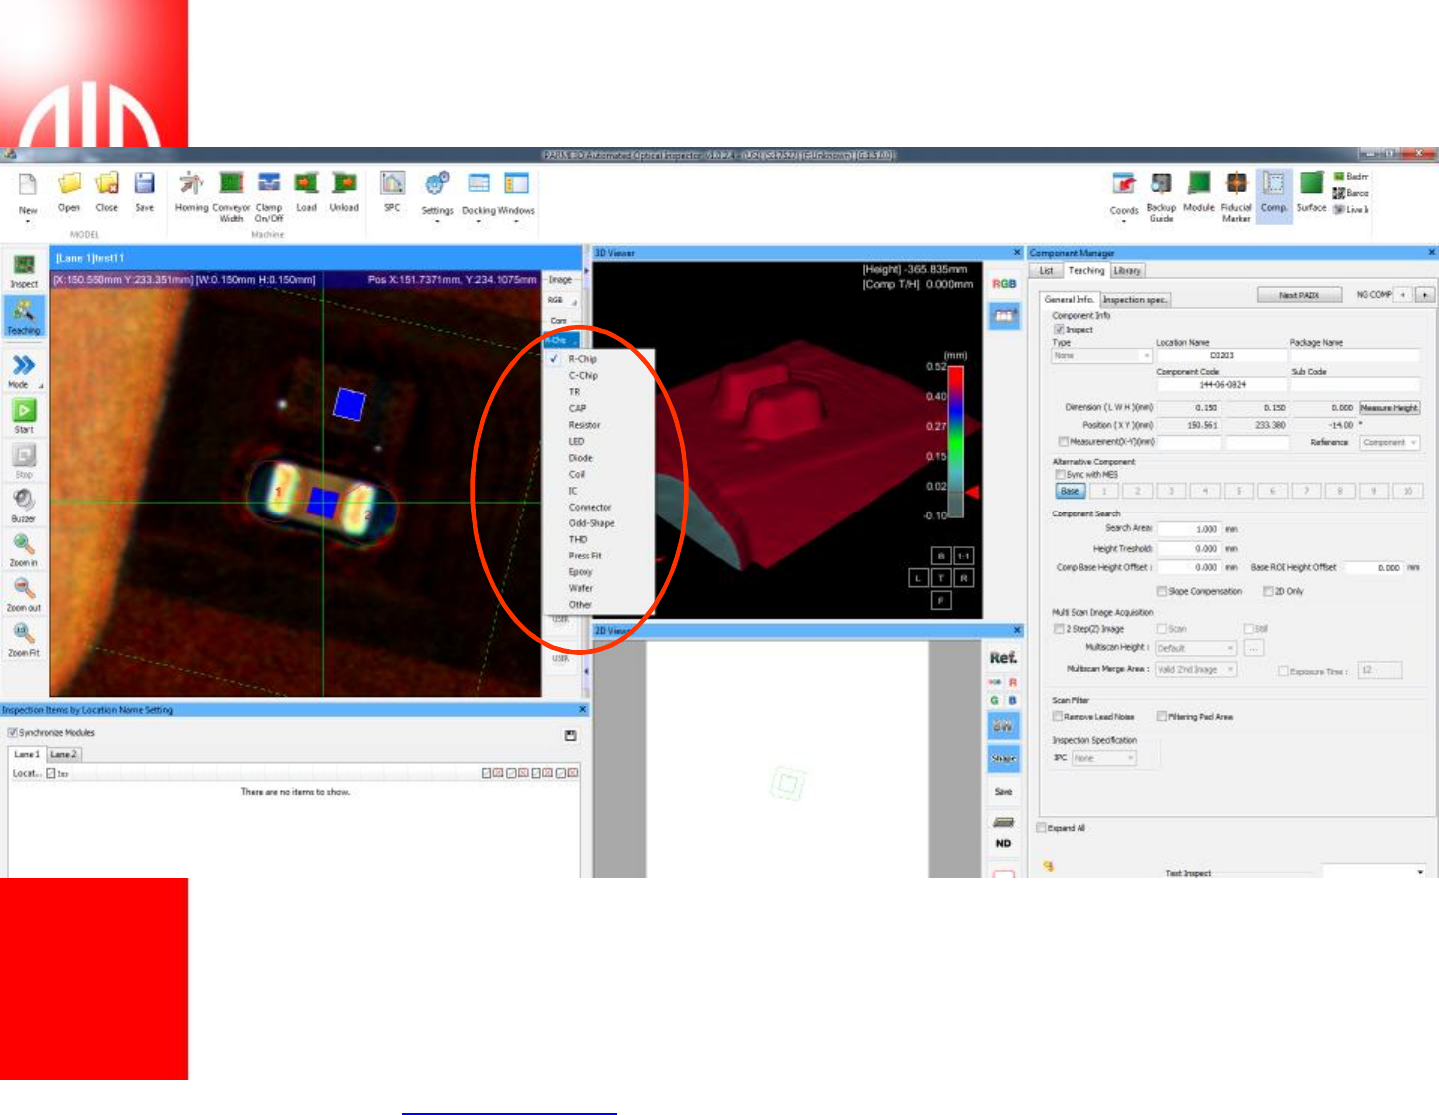
Task: Open the SPC tool
Action: 393,184
